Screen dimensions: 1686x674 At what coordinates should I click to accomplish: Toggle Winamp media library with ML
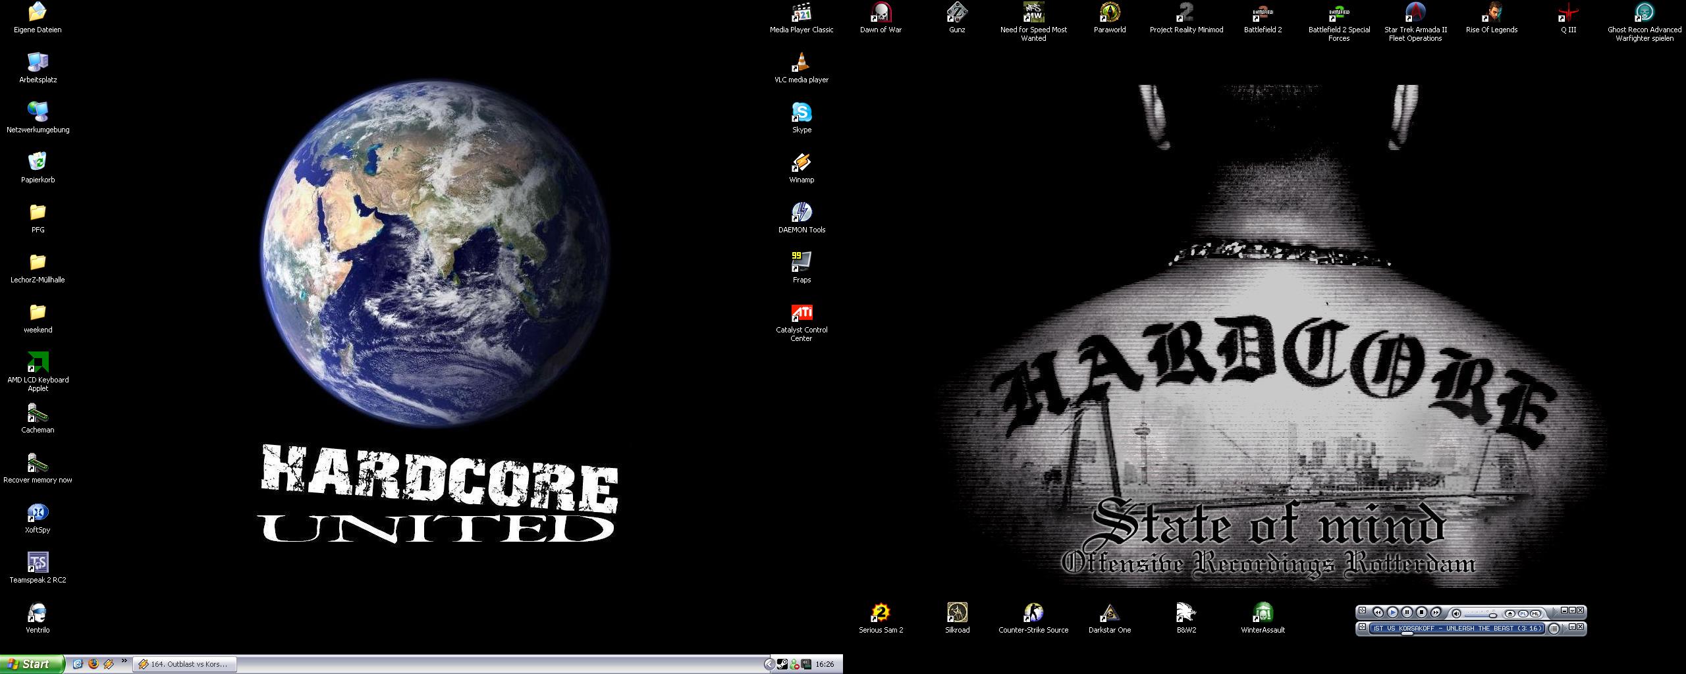coord(1535,613)
